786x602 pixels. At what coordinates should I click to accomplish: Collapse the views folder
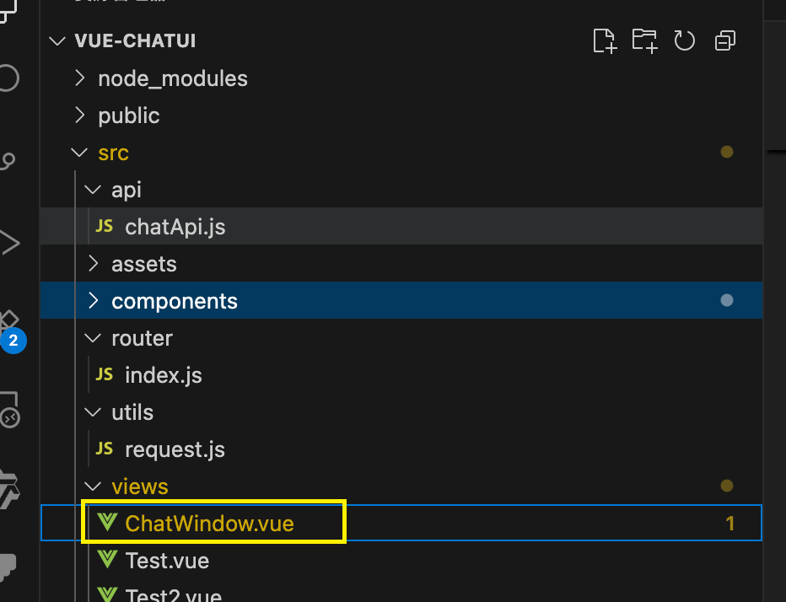coord(93,486)
